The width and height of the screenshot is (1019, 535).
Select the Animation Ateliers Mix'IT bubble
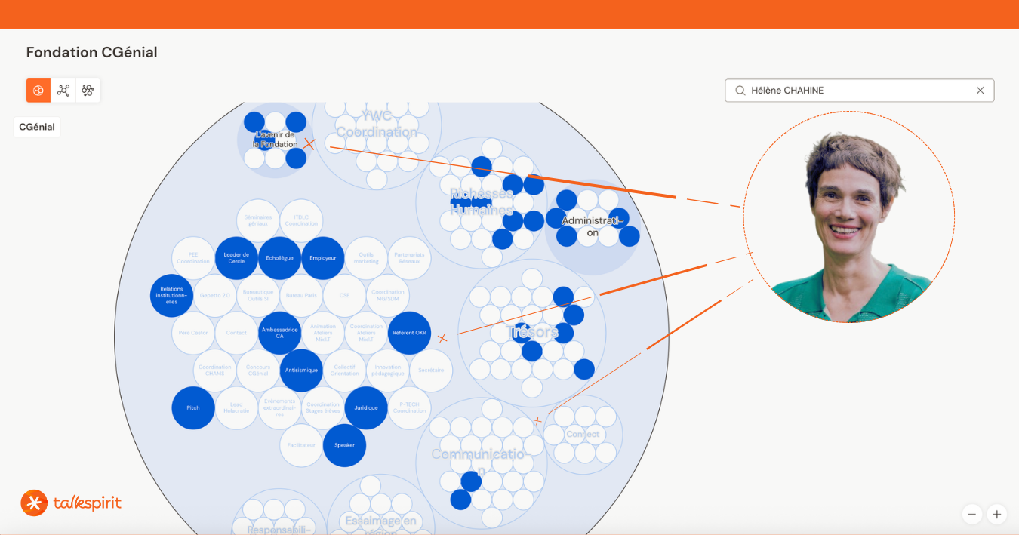pos(323,333)
